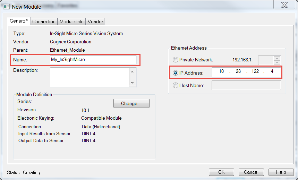Decrease the Private Network spinner value
This screenshot has height=180, width=298.
(277, 62)
